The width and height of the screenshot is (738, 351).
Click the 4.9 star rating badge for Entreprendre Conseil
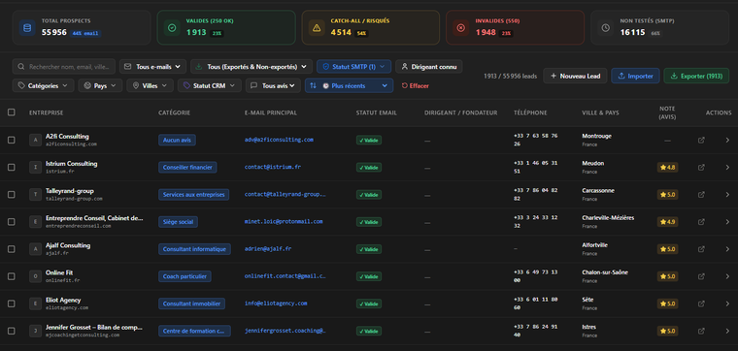click(x=667, y=222)
